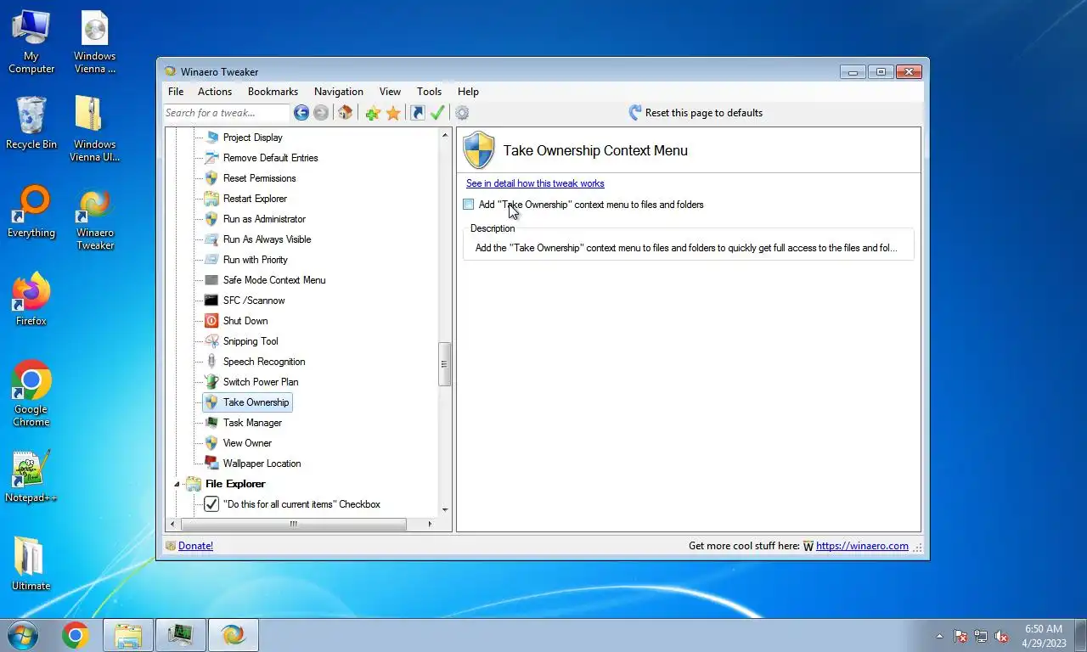Select the View Owner entry text
Image resolution: width=1087 pixels, height=652 pixels.
[x=247, y=443]
